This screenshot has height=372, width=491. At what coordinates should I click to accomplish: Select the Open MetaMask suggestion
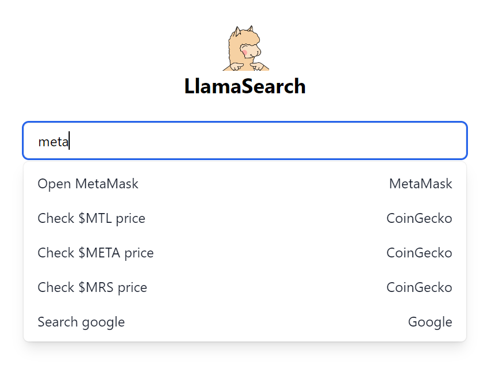pyautogui.click(x=88, y=184)
